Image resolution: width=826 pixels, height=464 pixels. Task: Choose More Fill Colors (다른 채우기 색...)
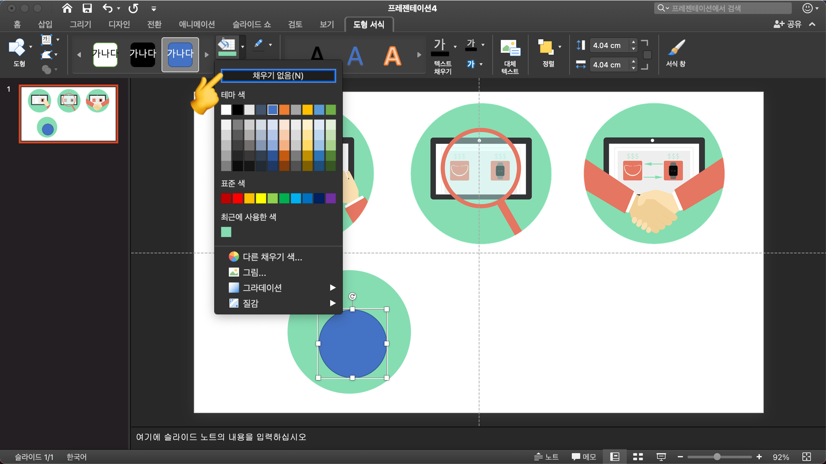click(272, 257)
